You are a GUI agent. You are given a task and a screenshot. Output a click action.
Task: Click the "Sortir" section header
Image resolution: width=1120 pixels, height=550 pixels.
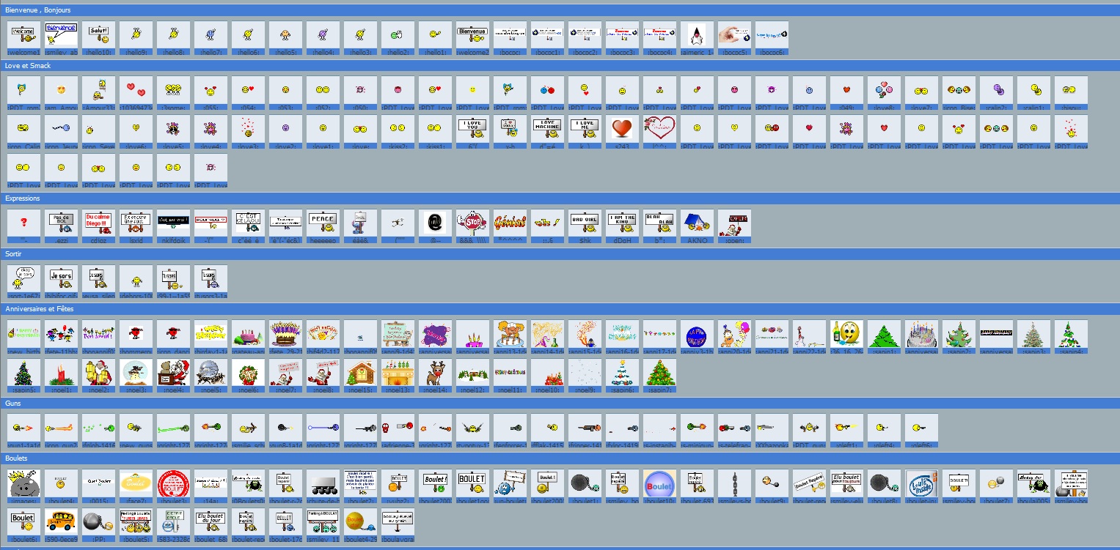(x=14, y=254)
